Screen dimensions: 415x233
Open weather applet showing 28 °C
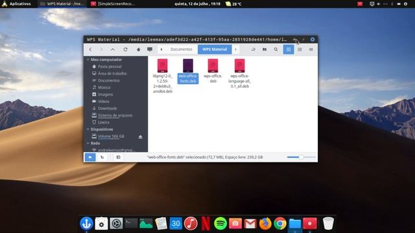(x=233, y=4)
